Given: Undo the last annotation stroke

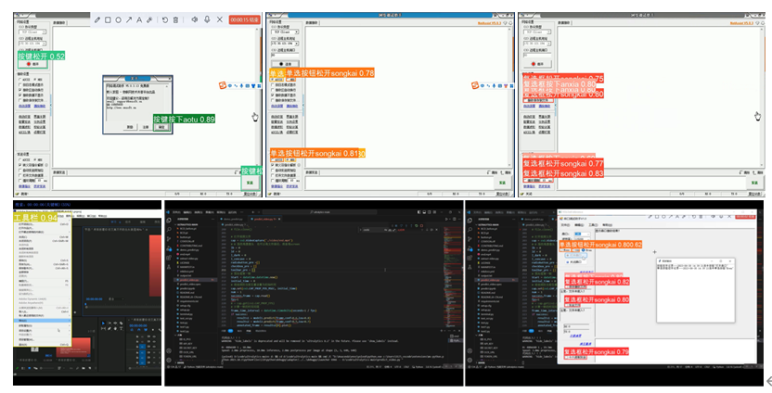Looking at the screenshot, I should click(x=164, y=19).
